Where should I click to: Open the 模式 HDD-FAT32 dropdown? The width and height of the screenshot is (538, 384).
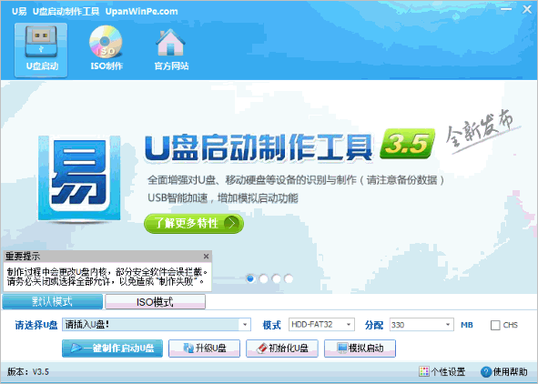321,324
